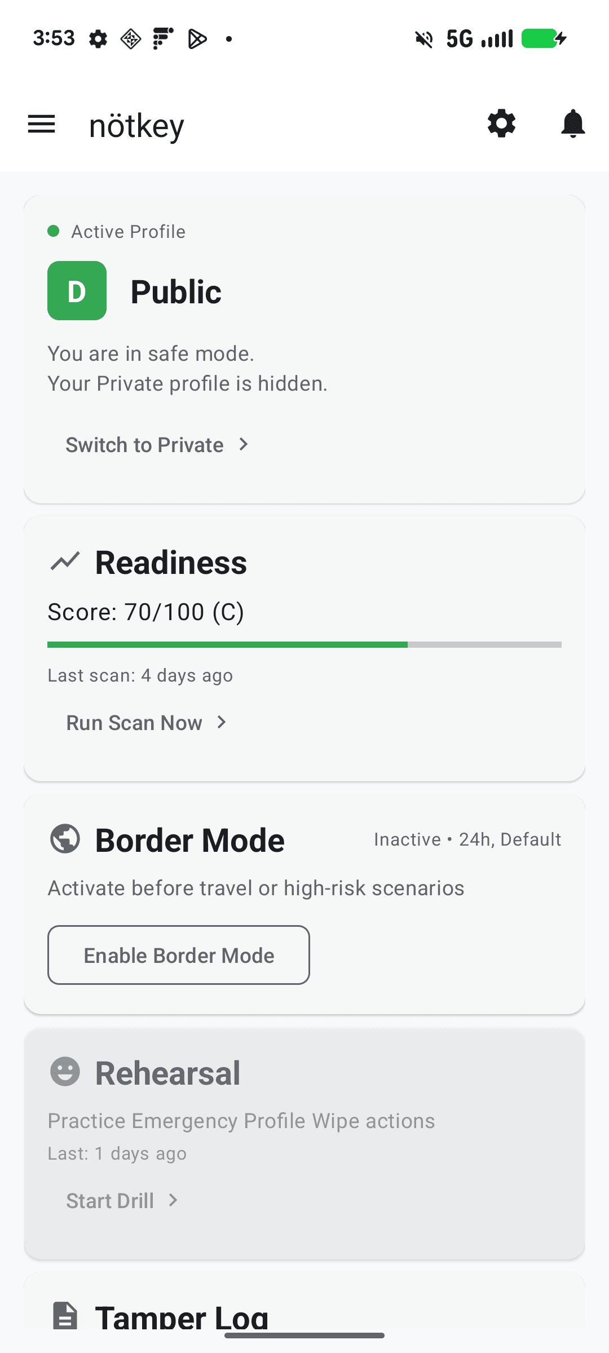Screen dimensions: 609x1353
Task: Expand Run Scan Now via its chevron
Action: [x=221, y=722]
